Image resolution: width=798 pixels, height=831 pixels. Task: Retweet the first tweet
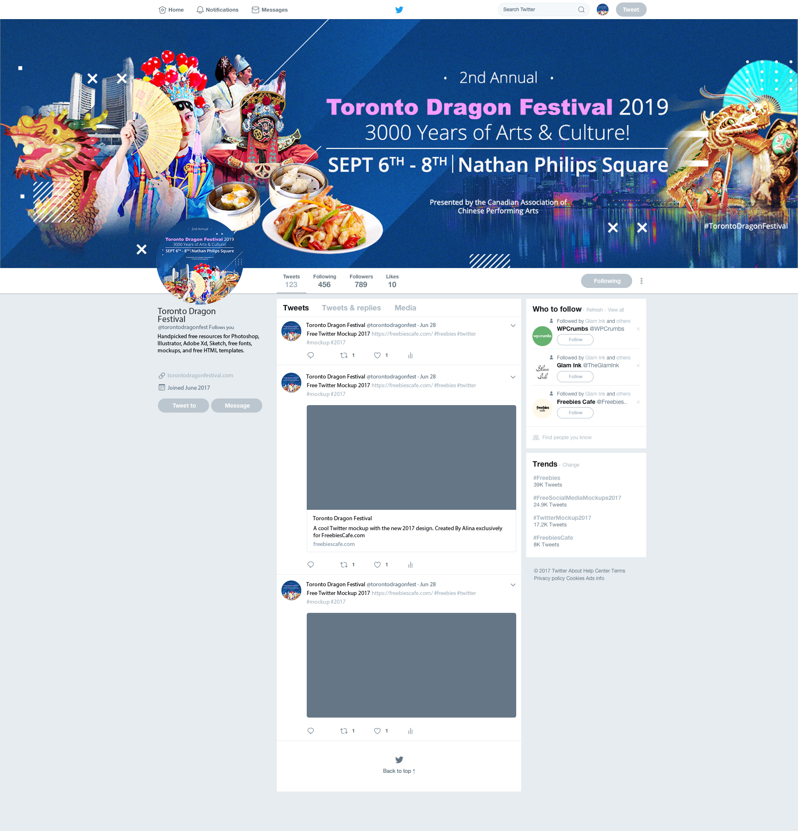(344, 355)
